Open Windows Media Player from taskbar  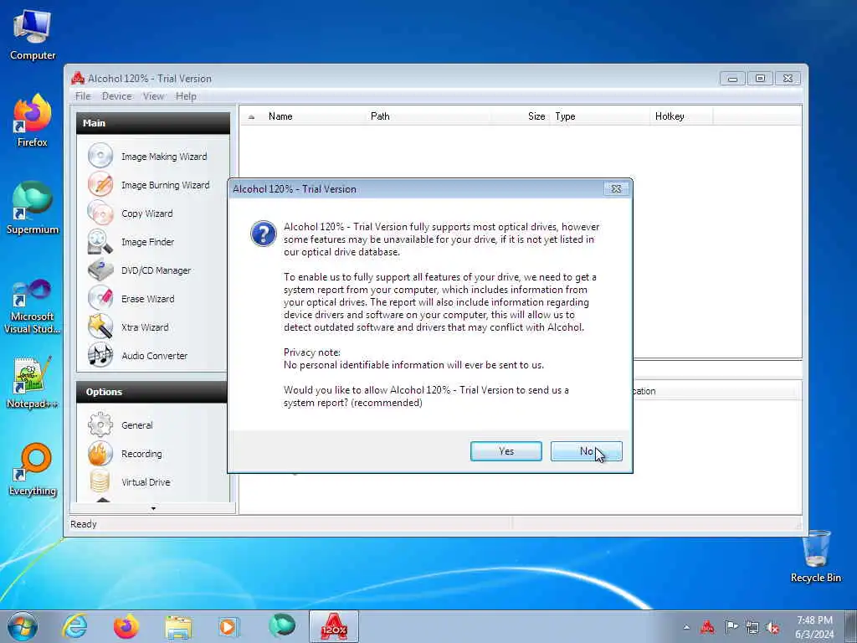point(228,626)
